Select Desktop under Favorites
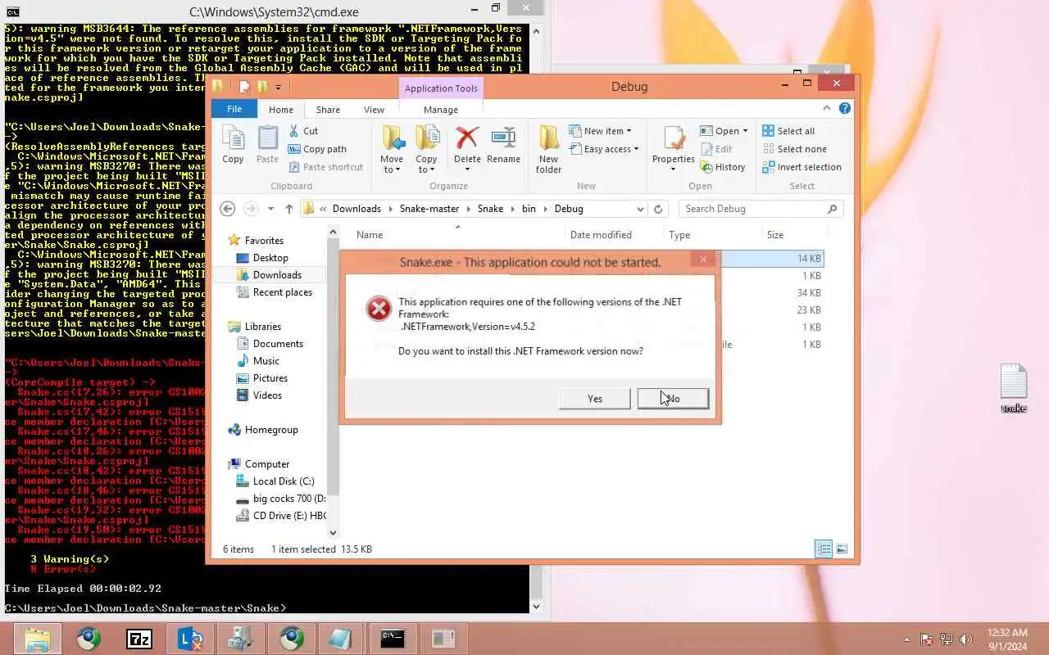This screenshot has width=1049, height=655. 270,258
